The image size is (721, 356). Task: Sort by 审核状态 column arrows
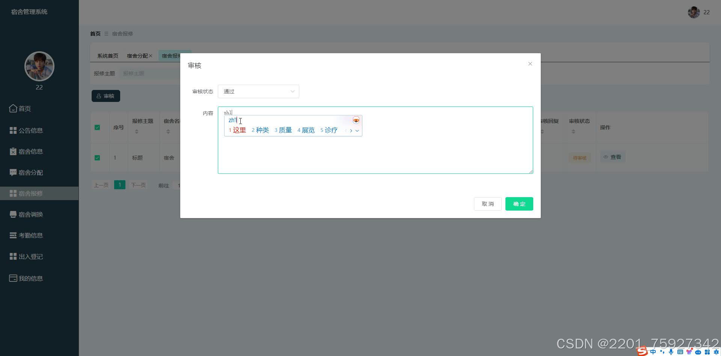point(573,132)
